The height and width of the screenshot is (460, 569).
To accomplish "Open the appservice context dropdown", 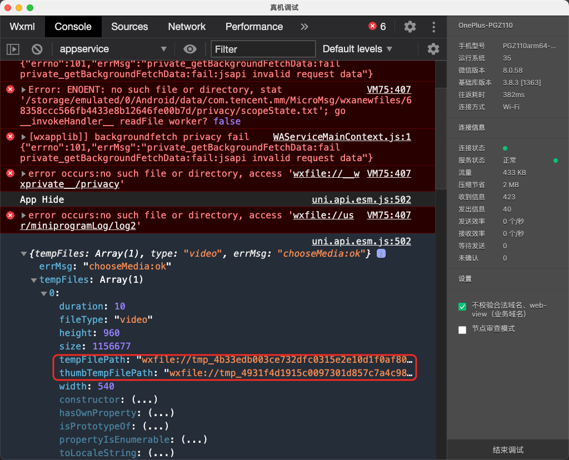I will pyautogui.click(x=113, y=49).
